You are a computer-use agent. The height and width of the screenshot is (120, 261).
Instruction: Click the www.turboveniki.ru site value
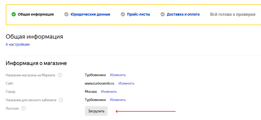100,84
